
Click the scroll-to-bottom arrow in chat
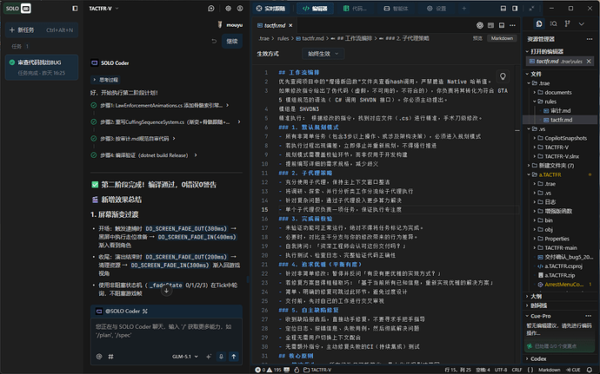(165, 291)
